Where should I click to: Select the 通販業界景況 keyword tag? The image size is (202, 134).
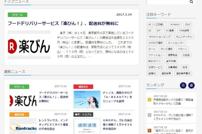pyautogui.click(x=183, y=73)
